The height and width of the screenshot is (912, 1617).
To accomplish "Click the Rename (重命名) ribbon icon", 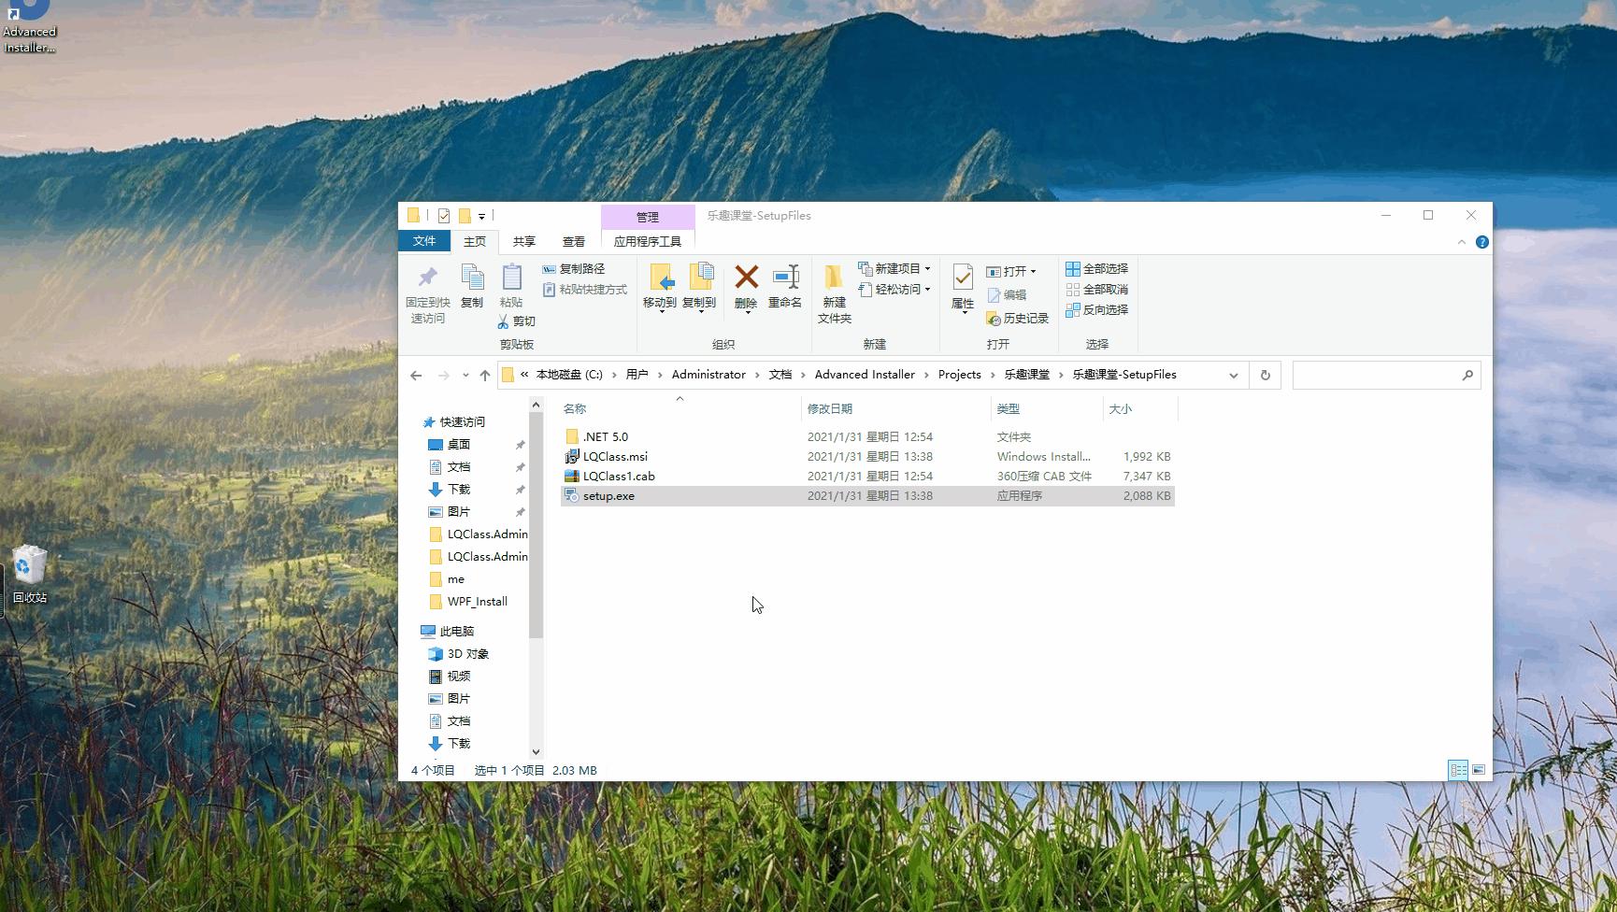I will (x=785, y=278).
